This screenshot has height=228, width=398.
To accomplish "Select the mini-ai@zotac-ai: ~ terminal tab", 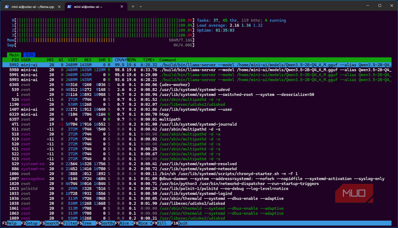I will pos(96,7).
